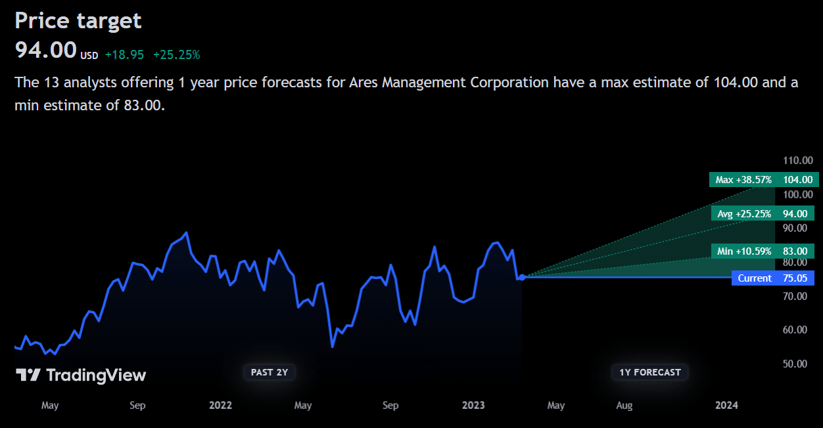Click the +18.95 price change value
The image size is (823, 428).
(x=125, y=55)
